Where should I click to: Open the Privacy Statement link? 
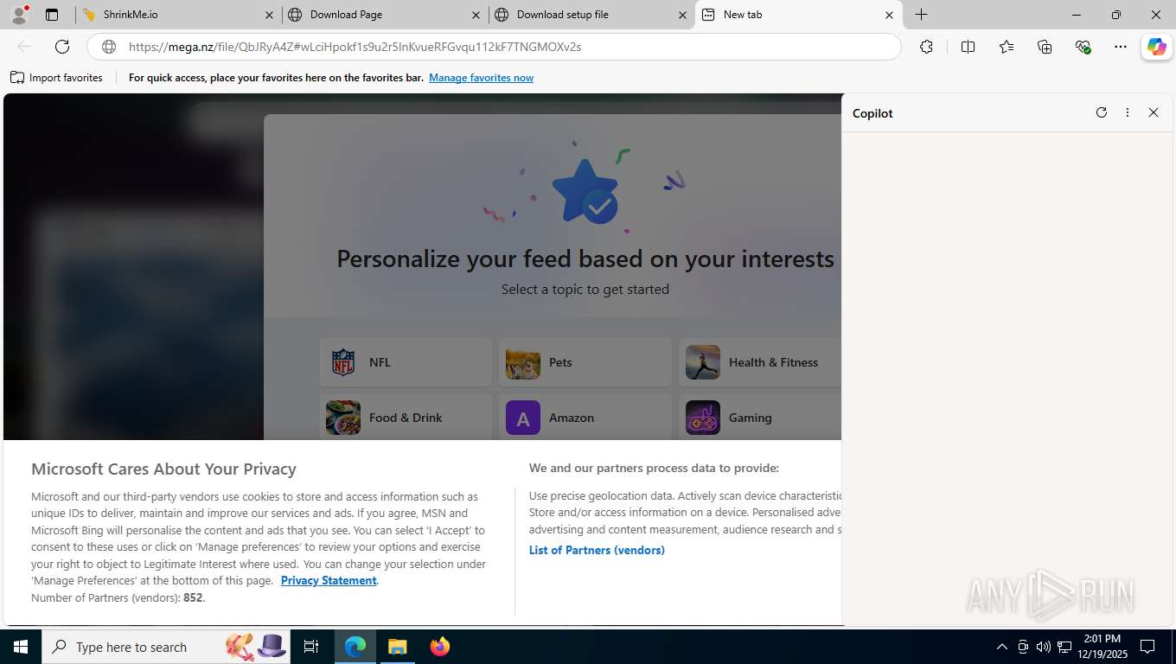[x=329, y=580]
